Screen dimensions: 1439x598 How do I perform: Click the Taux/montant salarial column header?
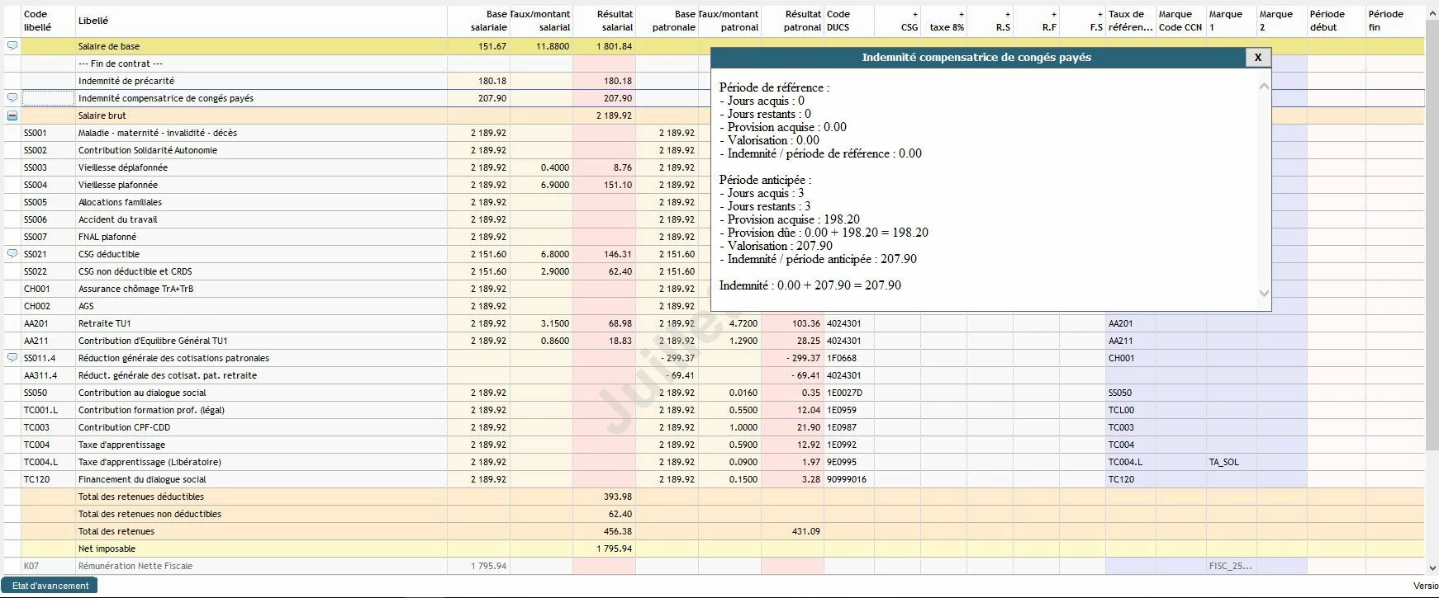pos(541,21)
